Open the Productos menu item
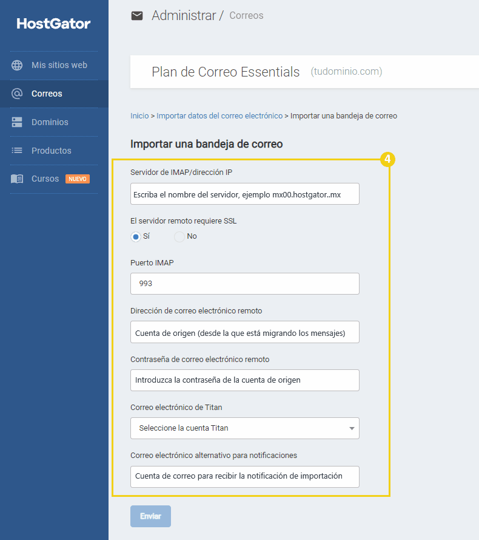Screen dimensions: 479x540 [55, 151]
